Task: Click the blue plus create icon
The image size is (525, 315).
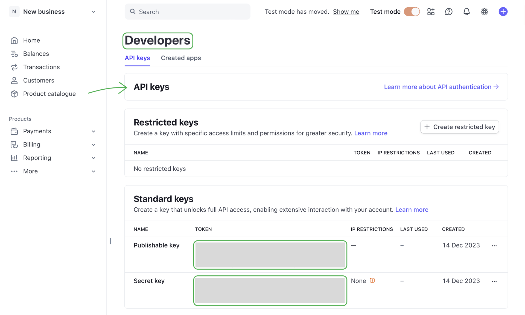Action: [503, 11]
